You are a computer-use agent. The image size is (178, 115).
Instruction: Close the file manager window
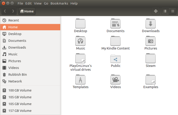3,3
